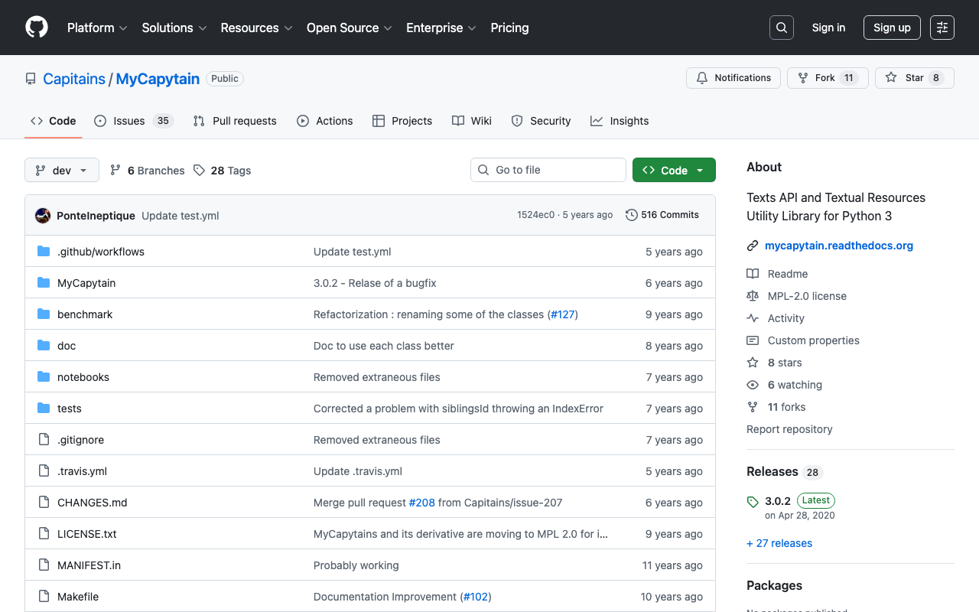The image size is (979, 612).
Task: Open the Insights tab
Action: [620, 121]
